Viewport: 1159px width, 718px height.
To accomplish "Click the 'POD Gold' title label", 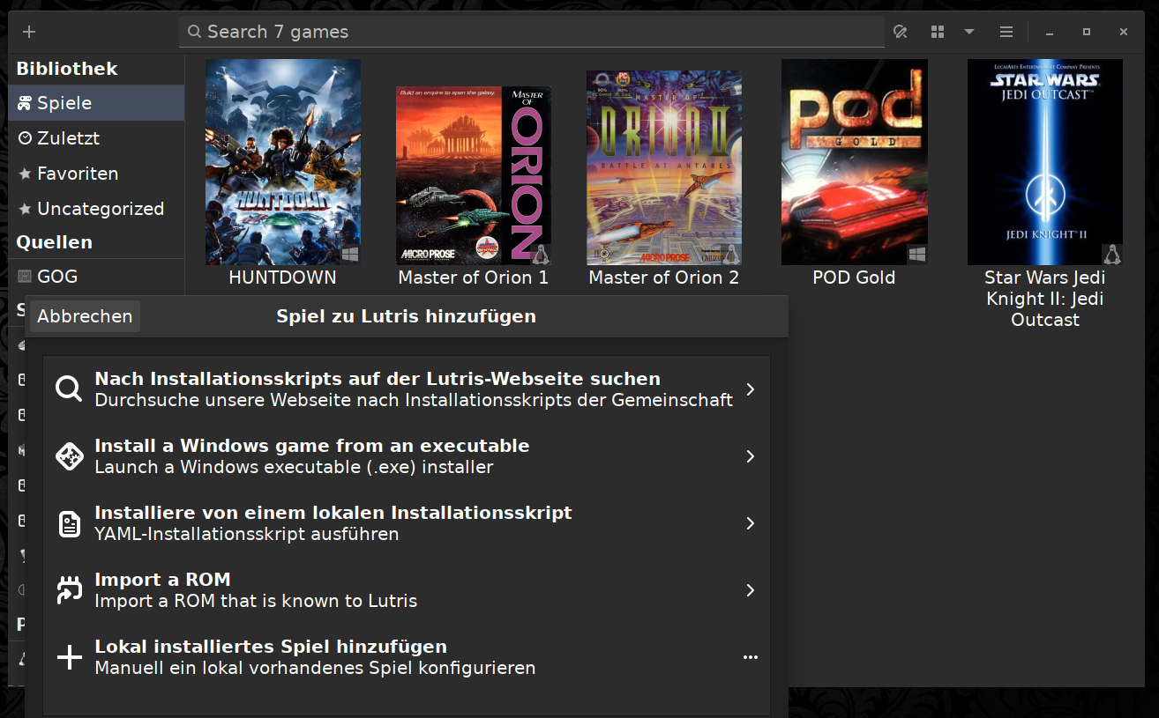I will tap(854, 278).
